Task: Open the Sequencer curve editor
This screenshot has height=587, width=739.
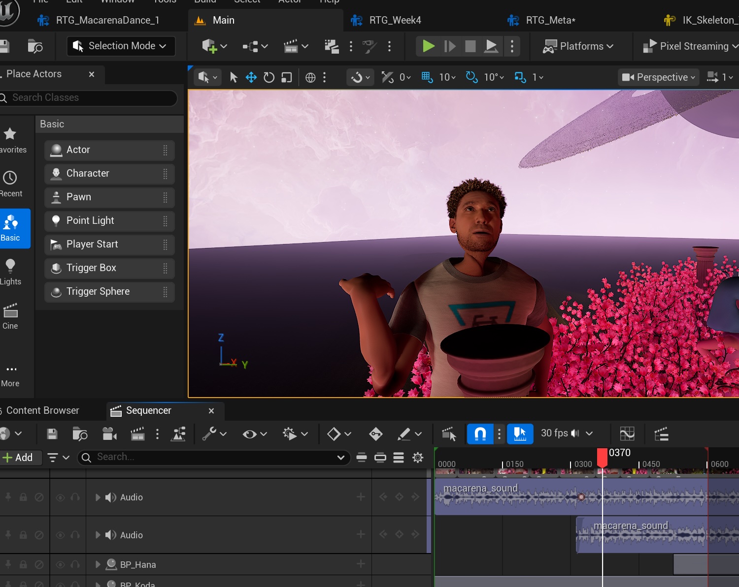Action: 627,434
